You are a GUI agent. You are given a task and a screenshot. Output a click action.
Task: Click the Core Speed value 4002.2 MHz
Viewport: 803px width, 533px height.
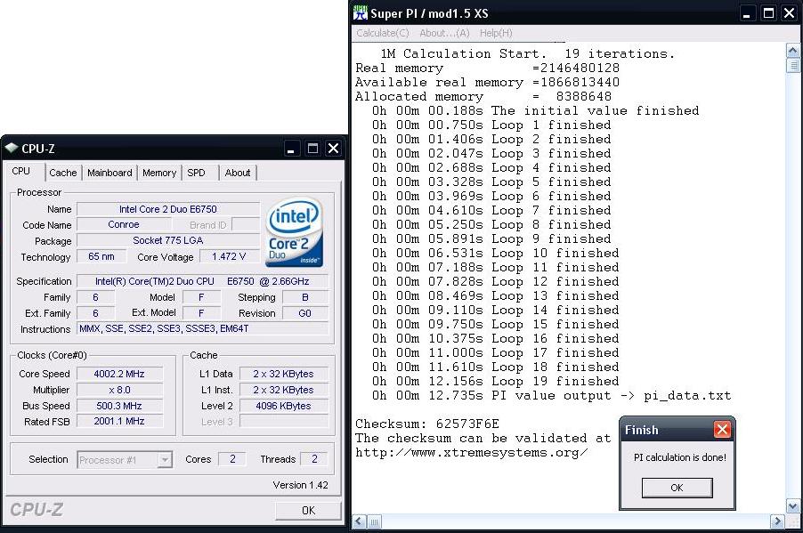(119, 374)
